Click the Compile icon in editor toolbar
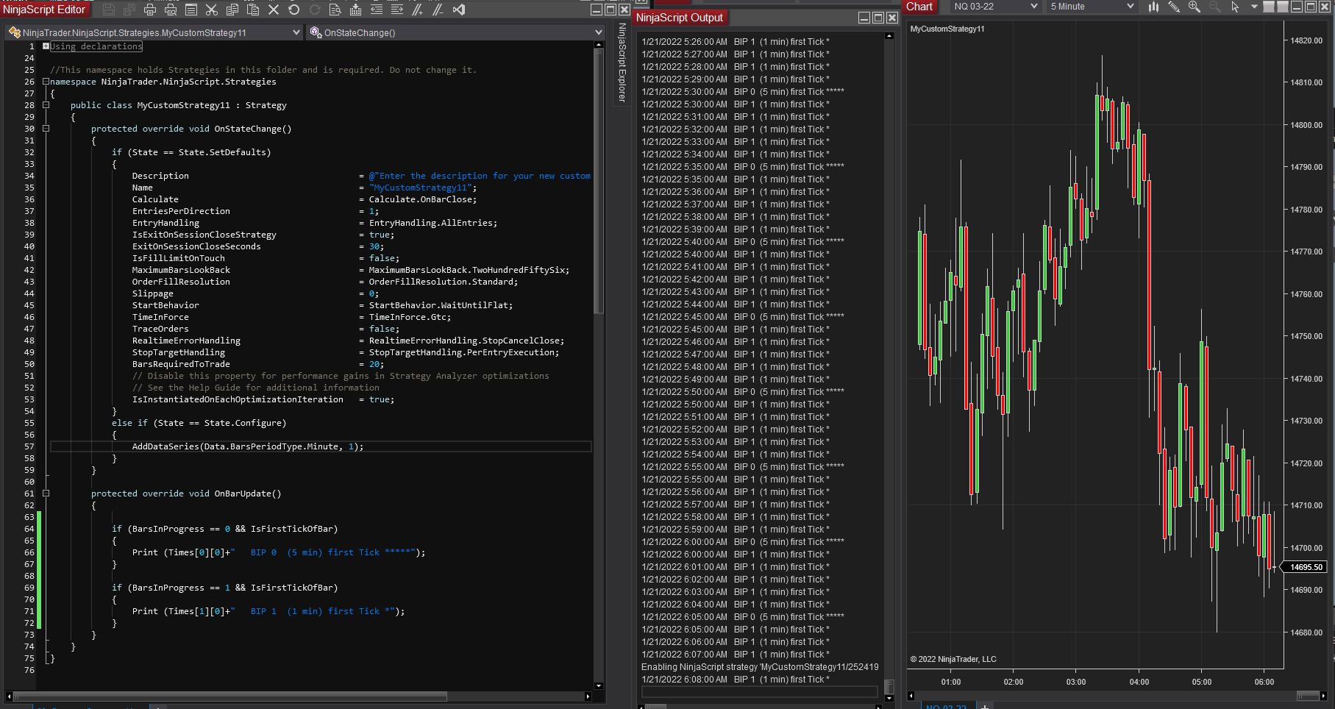Screen dimensions: 1335x709 pos(356,10)
